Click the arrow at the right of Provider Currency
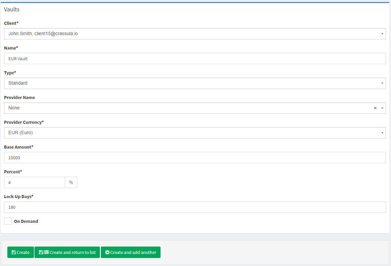Image resolution: width=391 pixels, height=266 pixels. [382, 133]
